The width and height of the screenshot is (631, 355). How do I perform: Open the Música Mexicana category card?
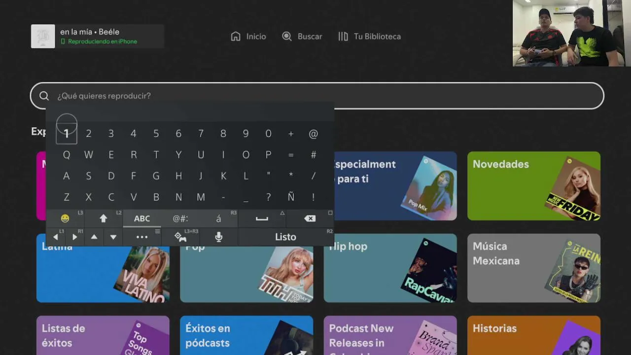534,268
